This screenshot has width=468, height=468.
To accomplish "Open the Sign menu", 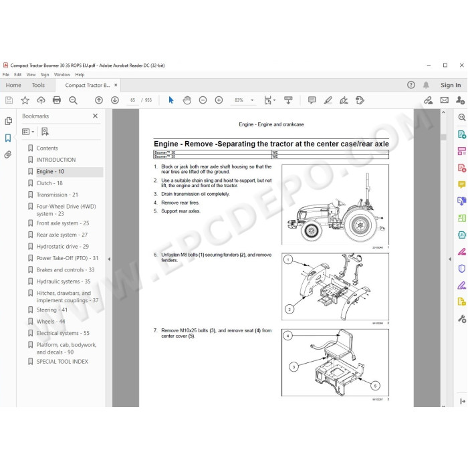I will tap(45, 75).
